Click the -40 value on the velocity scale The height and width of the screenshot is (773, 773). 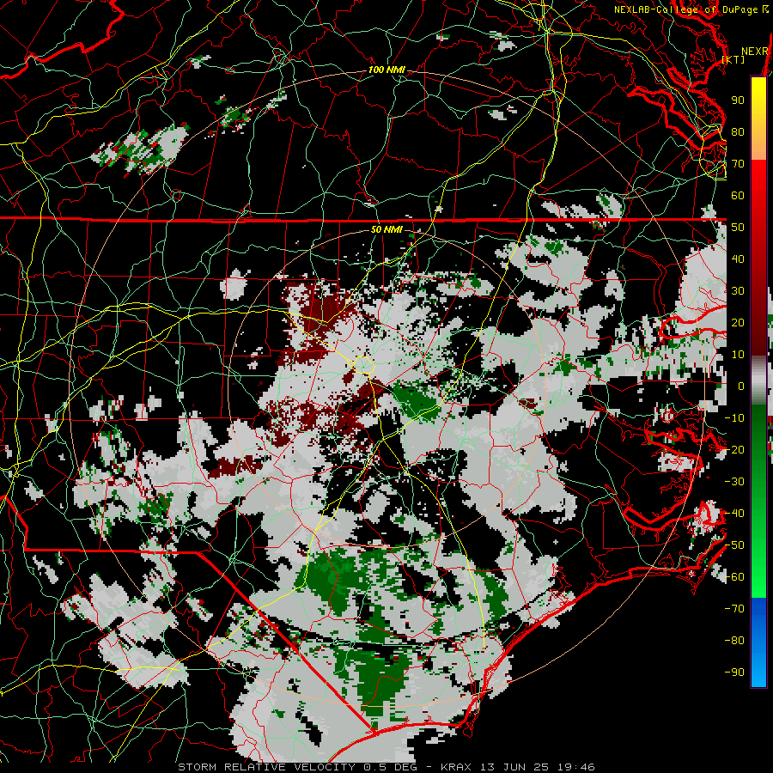tap(734, 514)
